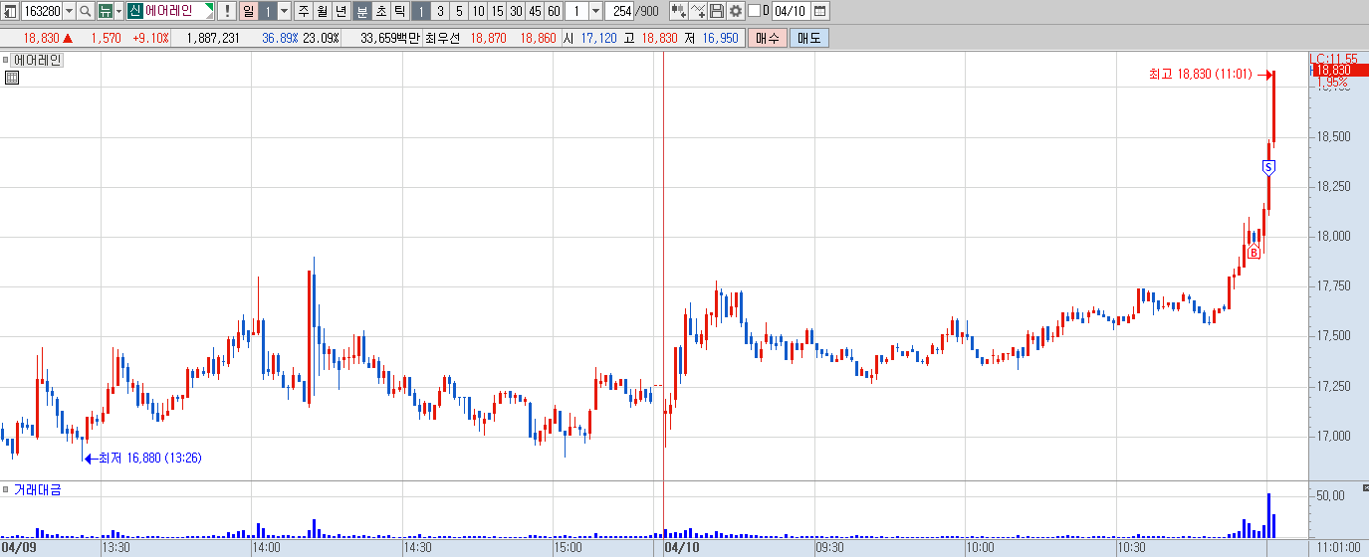Open chart settings with the gear icon
Image resolution: width=1369 pixels, height=557 pixels.
point(736,12)
